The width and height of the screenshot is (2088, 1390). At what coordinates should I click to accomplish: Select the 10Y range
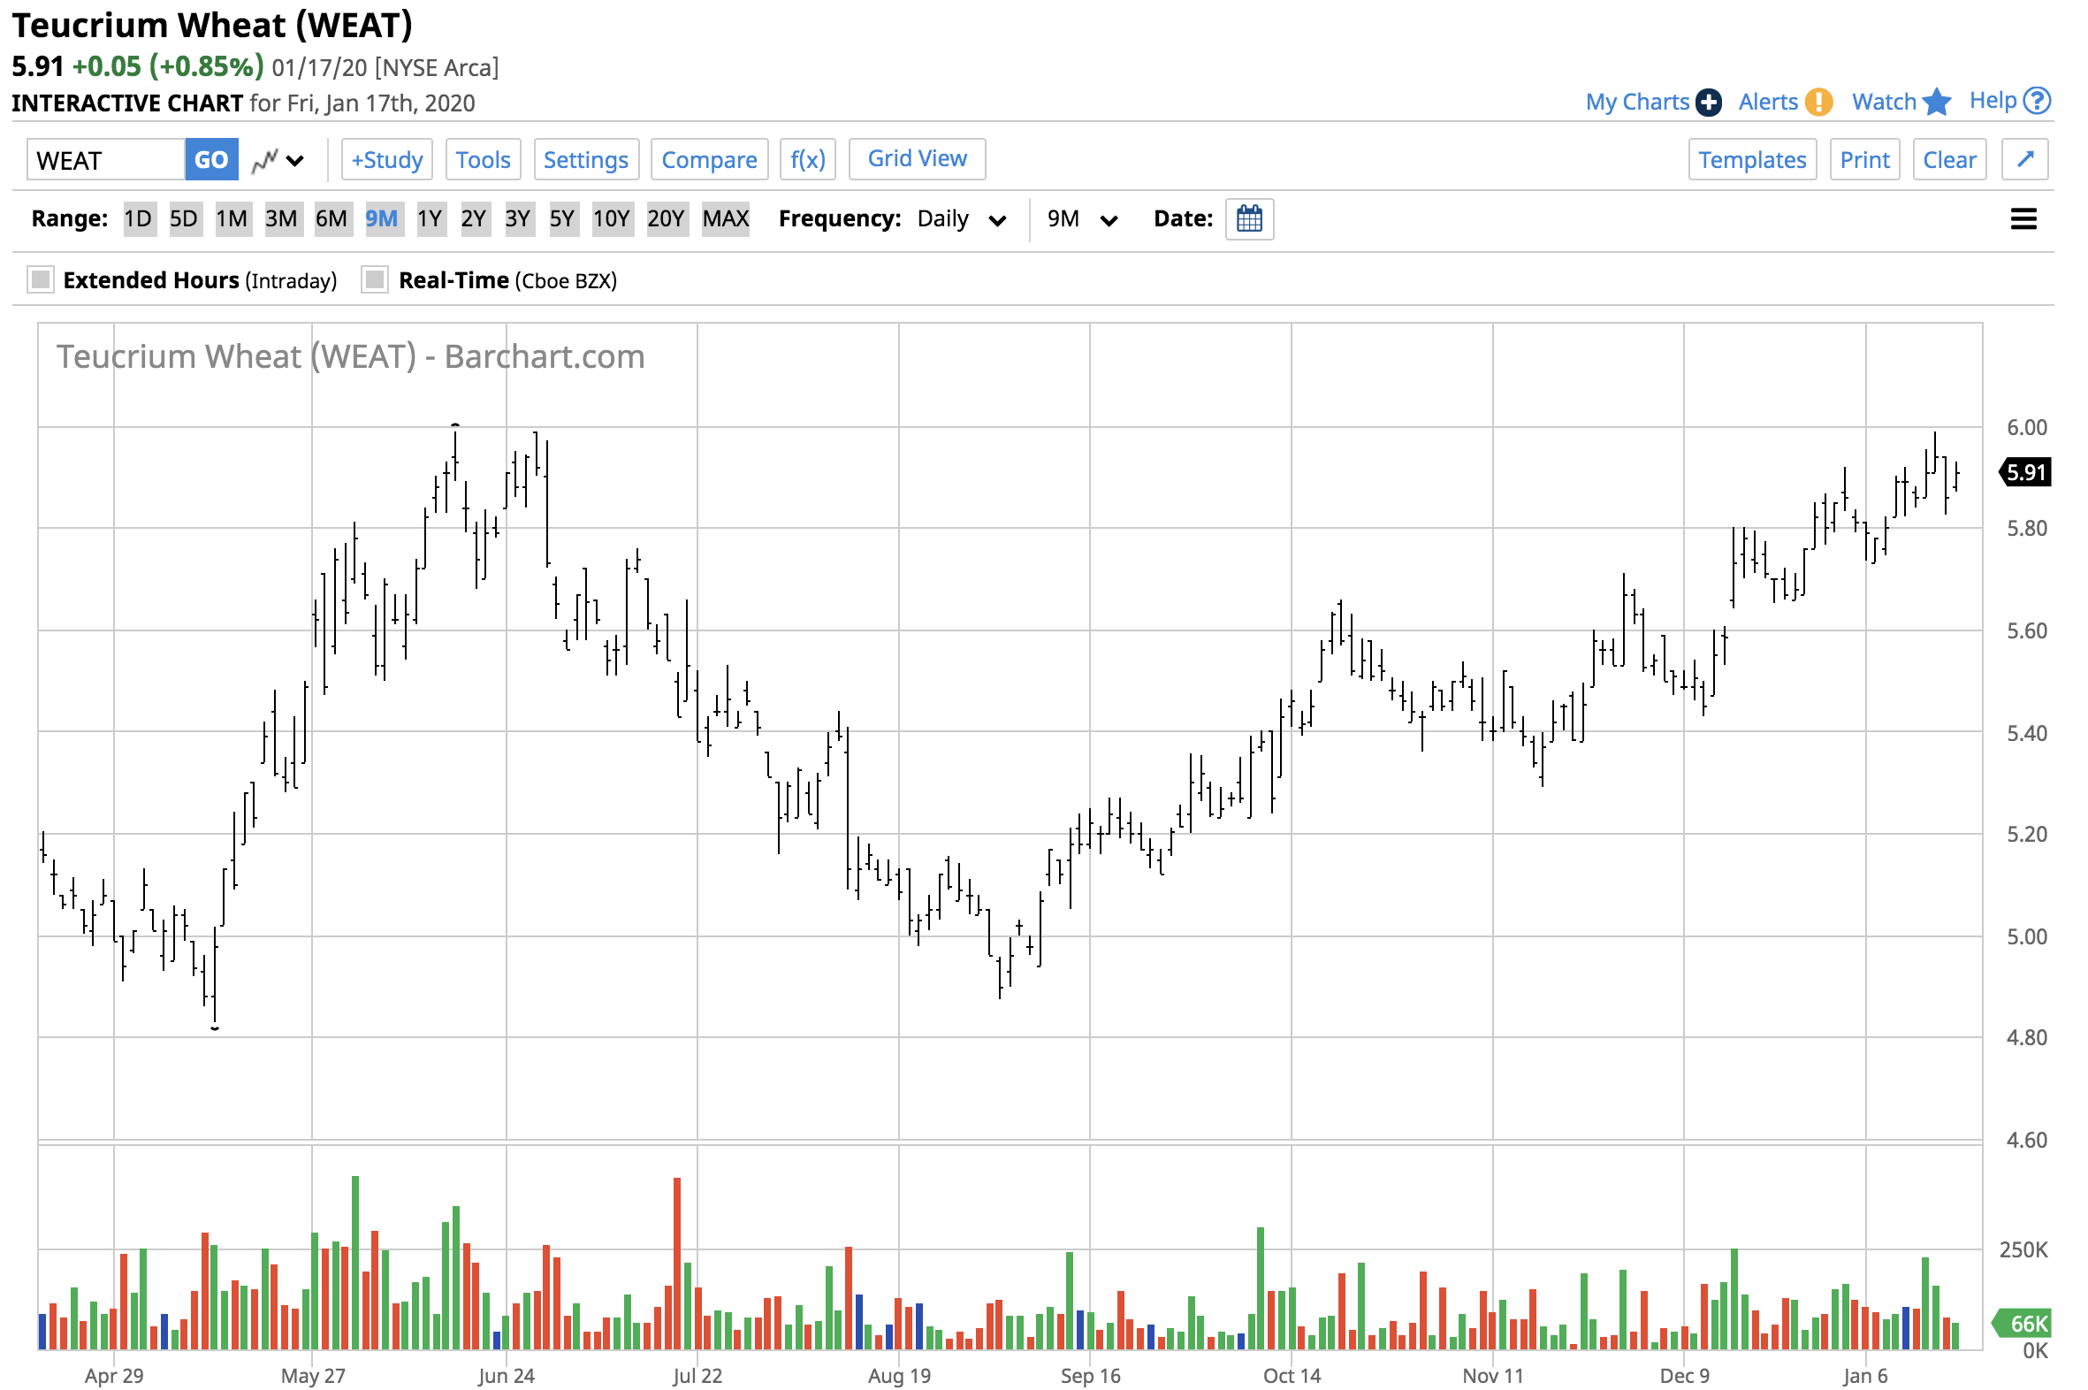click(x=611, y=219)
